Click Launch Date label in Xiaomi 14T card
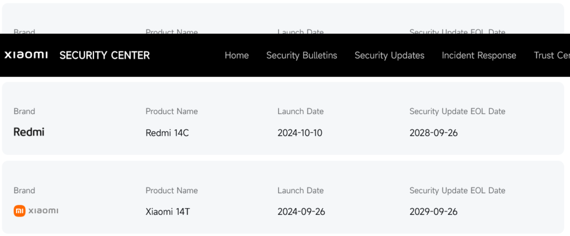 pos(301,190)
